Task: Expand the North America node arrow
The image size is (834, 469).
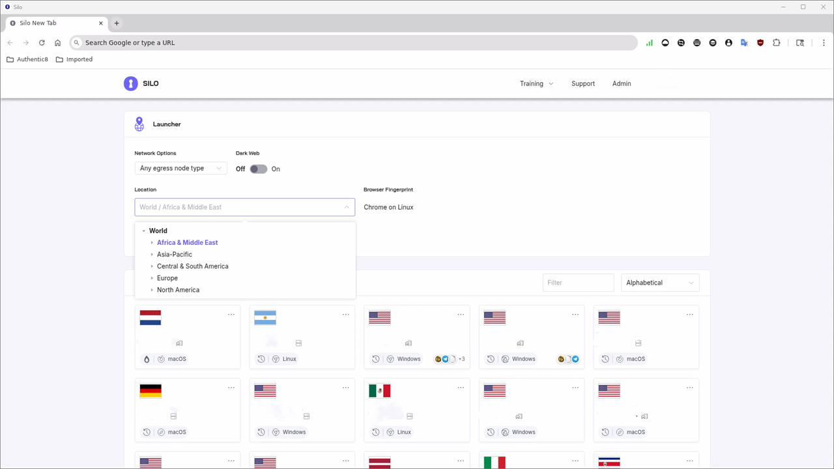Action: [152, 290]
